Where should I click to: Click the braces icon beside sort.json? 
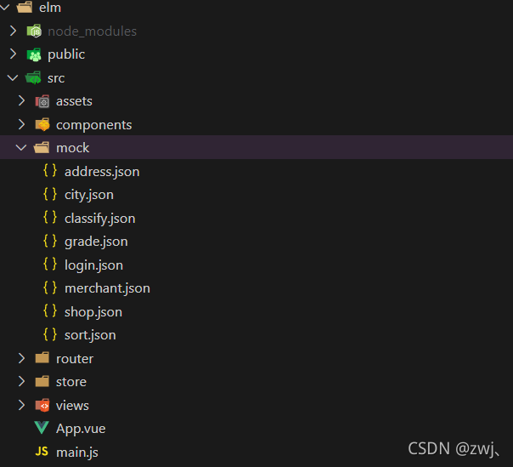(x=50, y=334)
